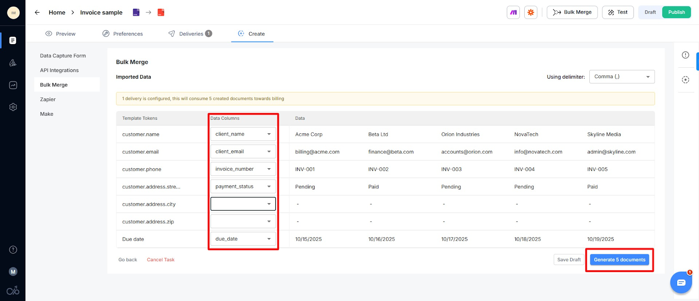Click the M profile badge in sidebar
Image resolution: width=699 pixels, height=301 pixels.
13,272
